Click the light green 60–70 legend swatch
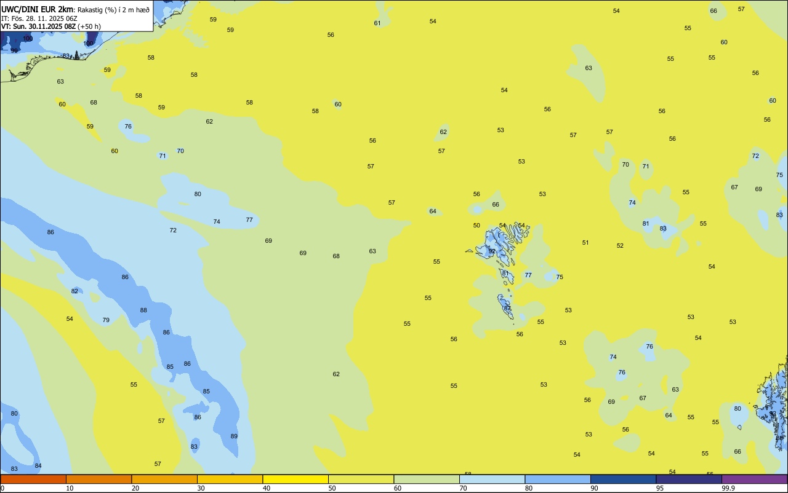Viewport: 788px width, 493px height. point(427,479)
